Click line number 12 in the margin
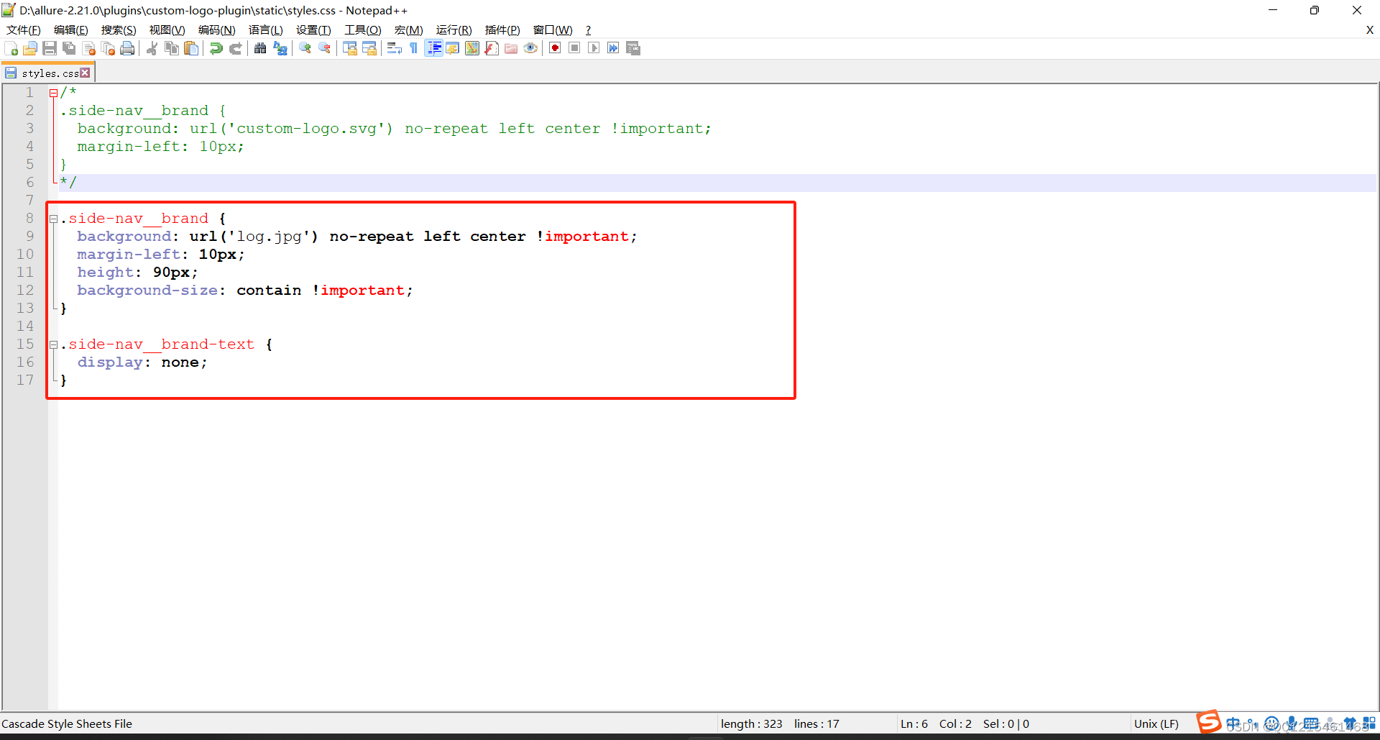This screenshot has width=1380, height=740. tap(25, 290)
